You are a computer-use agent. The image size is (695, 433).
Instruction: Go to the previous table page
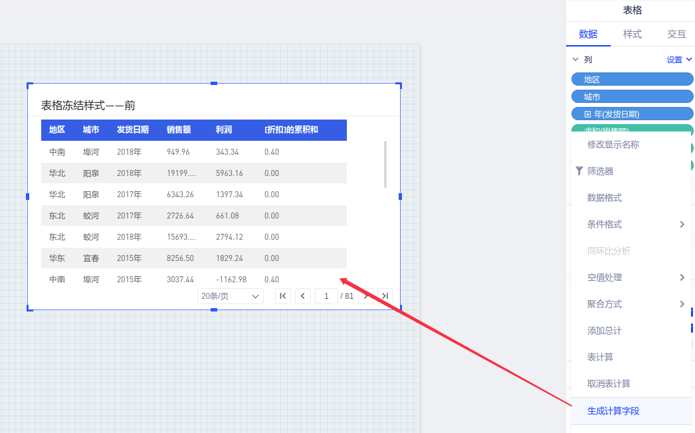tap(303, 296)
